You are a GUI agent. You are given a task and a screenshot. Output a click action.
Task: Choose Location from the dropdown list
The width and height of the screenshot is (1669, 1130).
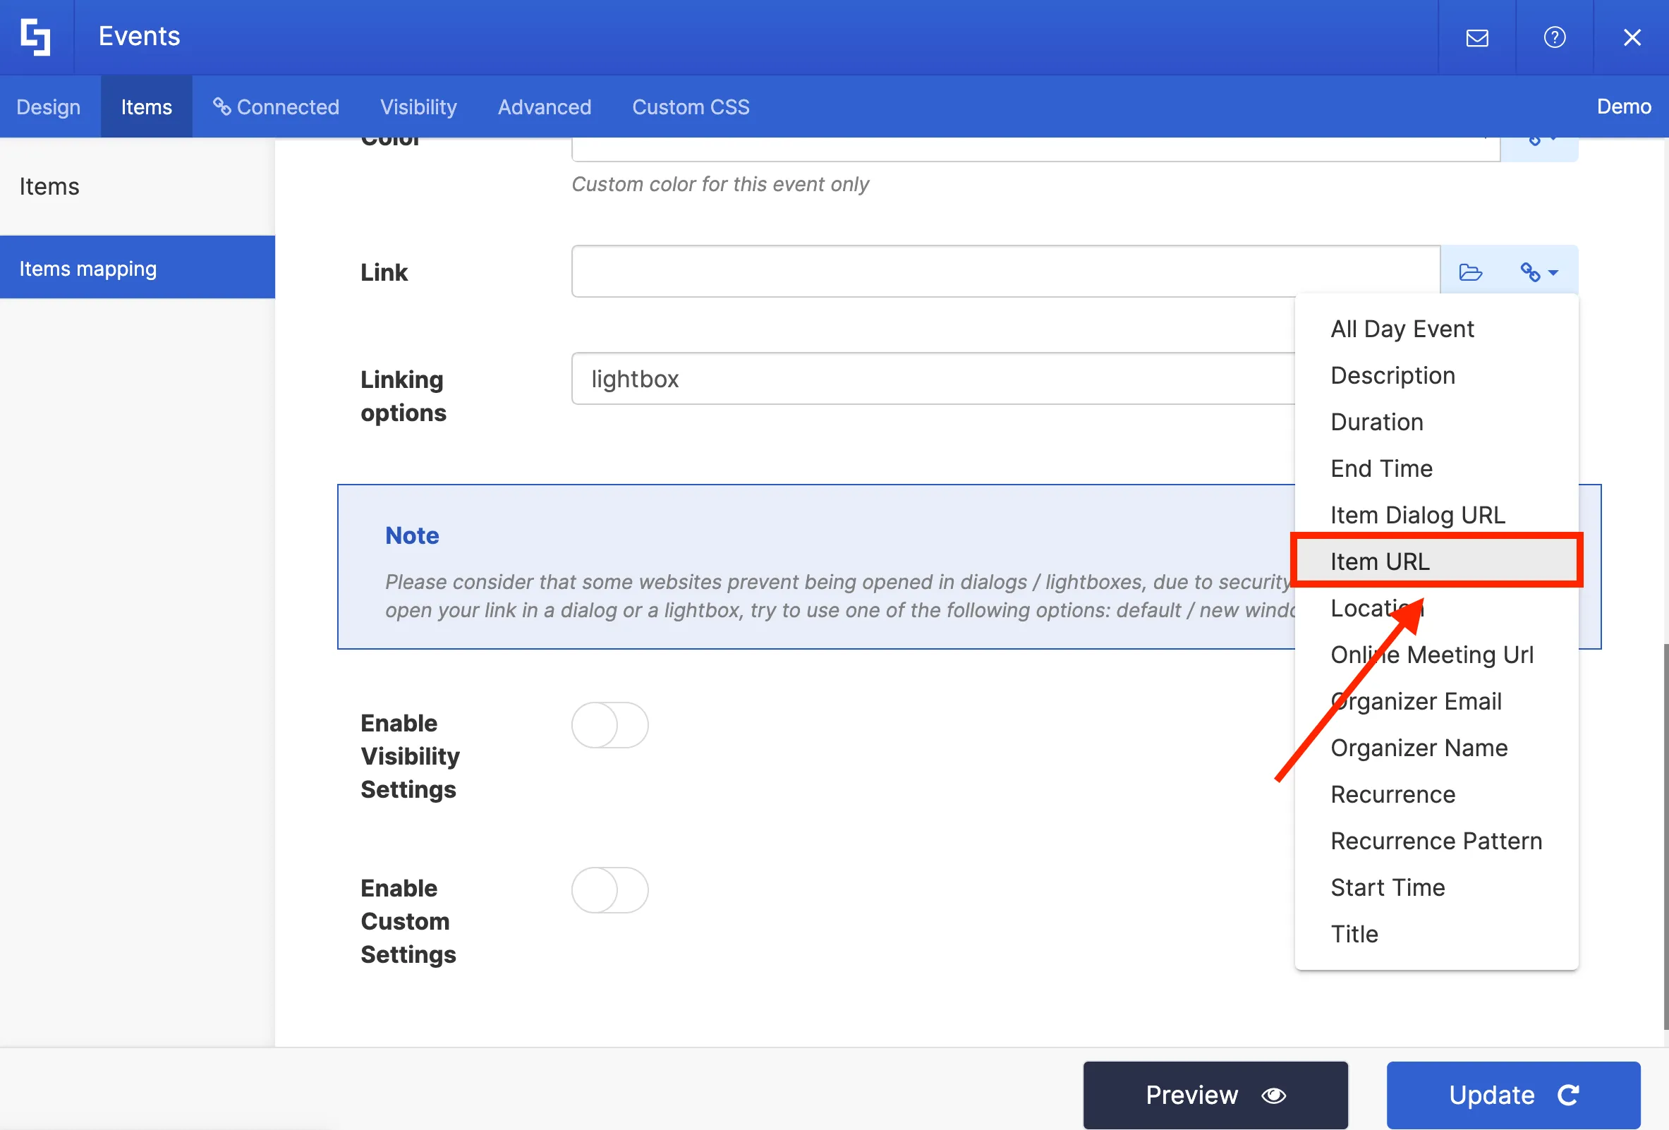[1436, 608]
